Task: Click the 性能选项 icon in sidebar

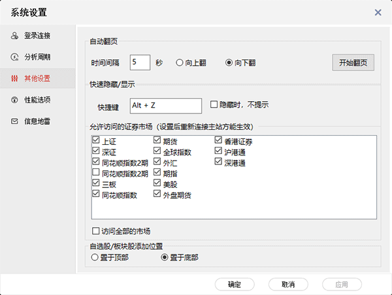Action: (x=14, y=100)
